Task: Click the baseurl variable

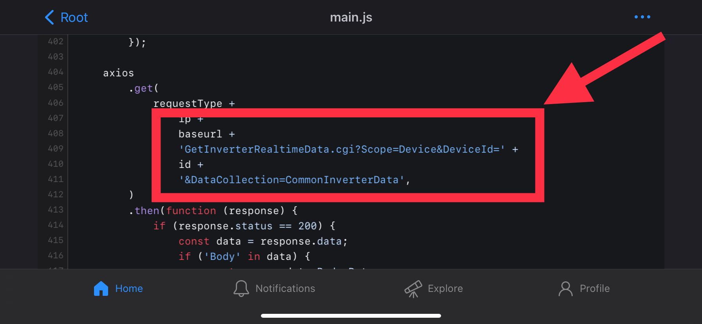Action: point(200,134)
